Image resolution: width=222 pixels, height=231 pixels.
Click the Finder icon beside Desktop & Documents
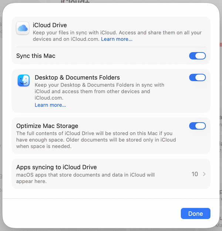tap(24, 80)
